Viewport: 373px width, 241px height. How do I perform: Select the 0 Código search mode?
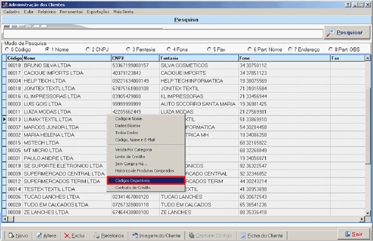pyautogui.click(x=7, y=50)
